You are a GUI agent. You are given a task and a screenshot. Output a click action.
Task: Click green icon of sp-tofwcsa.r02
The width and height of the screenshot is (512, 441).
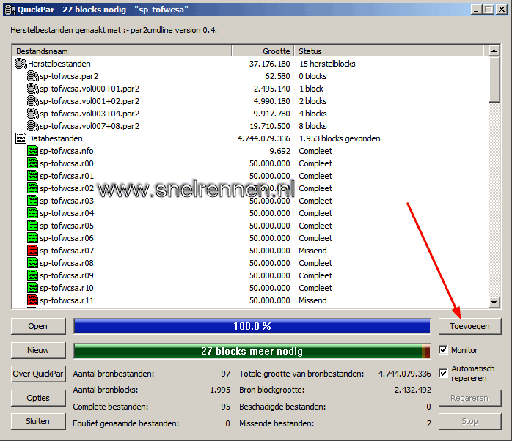point(33,188)
